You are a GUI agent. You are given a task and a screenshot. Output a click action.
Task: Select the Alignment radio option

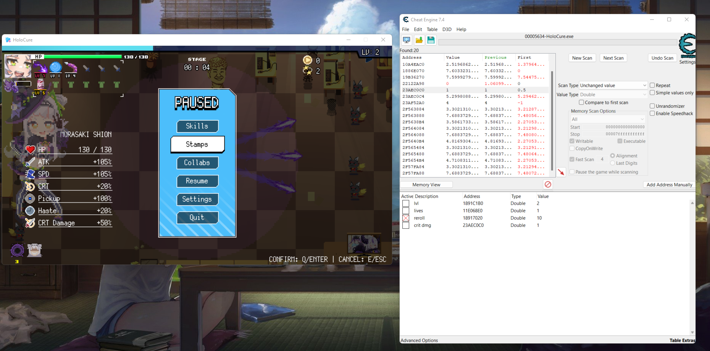[612, 156]
